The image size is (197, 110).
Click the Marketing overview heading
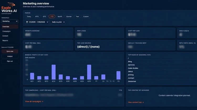(x=36, y=3)
